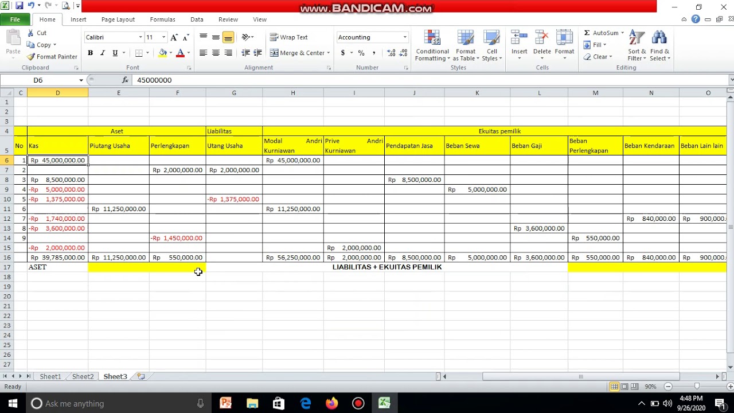Image resolution: width=734 pixels, height=413 pixels.
Task: Click Insert cells icon
Action: (519, 38)
